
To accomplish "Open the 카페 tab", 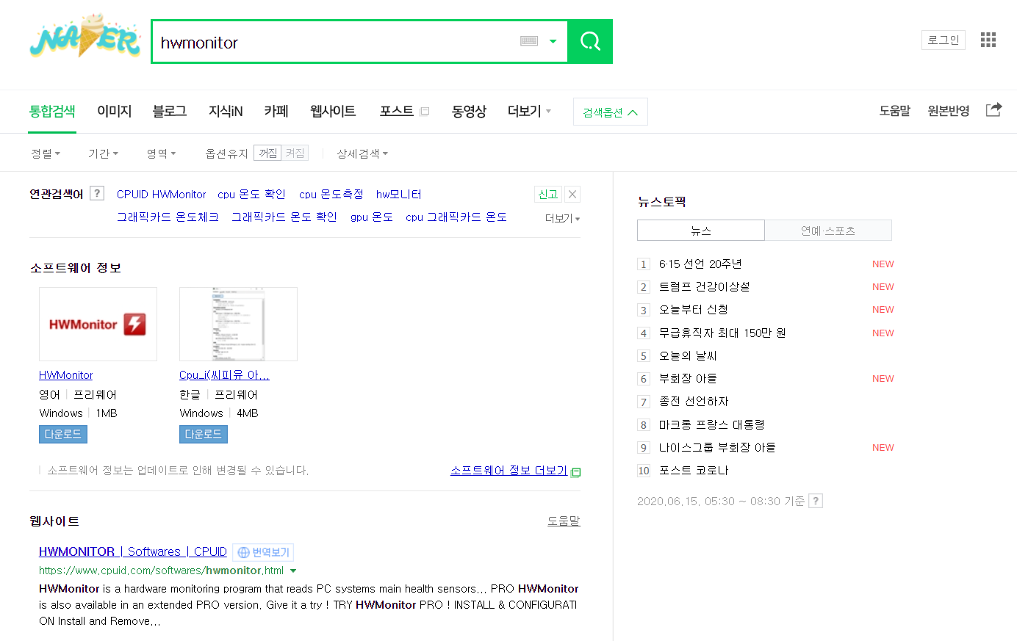I will (276, 111).
